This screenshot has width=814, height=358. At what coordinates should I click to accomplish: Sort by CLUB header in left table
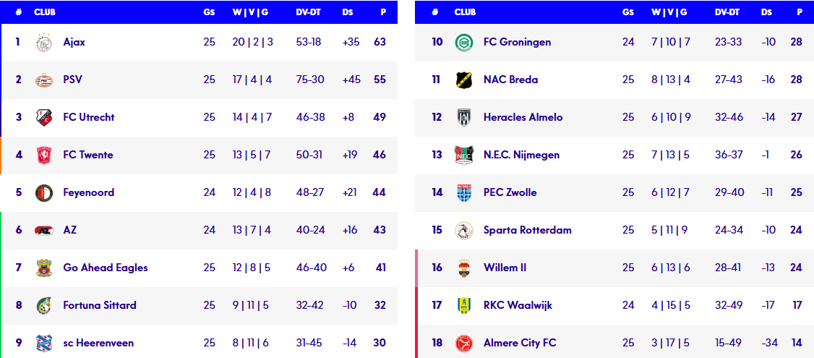tap(44, 12)
